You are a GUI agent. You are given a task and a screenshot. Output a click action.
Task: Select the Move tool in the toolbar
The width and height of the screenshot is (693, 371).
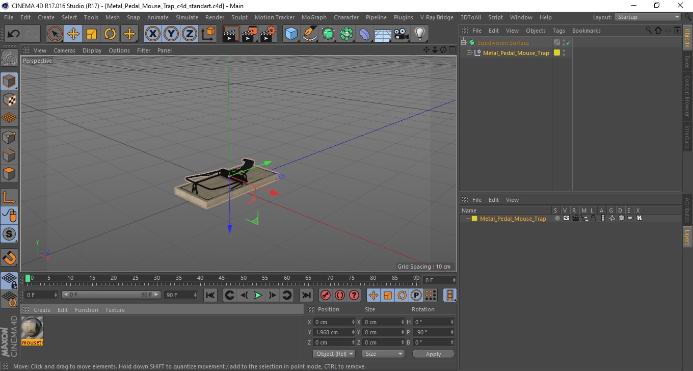[73, 34]
